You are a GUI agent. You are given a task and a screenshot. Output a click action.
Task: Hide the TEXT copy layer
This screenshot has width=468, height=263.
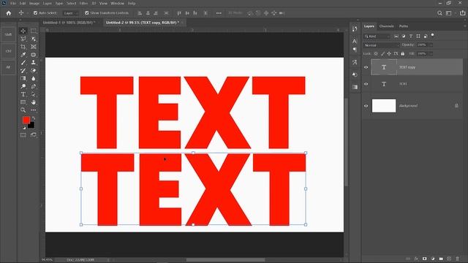point(366,67)
